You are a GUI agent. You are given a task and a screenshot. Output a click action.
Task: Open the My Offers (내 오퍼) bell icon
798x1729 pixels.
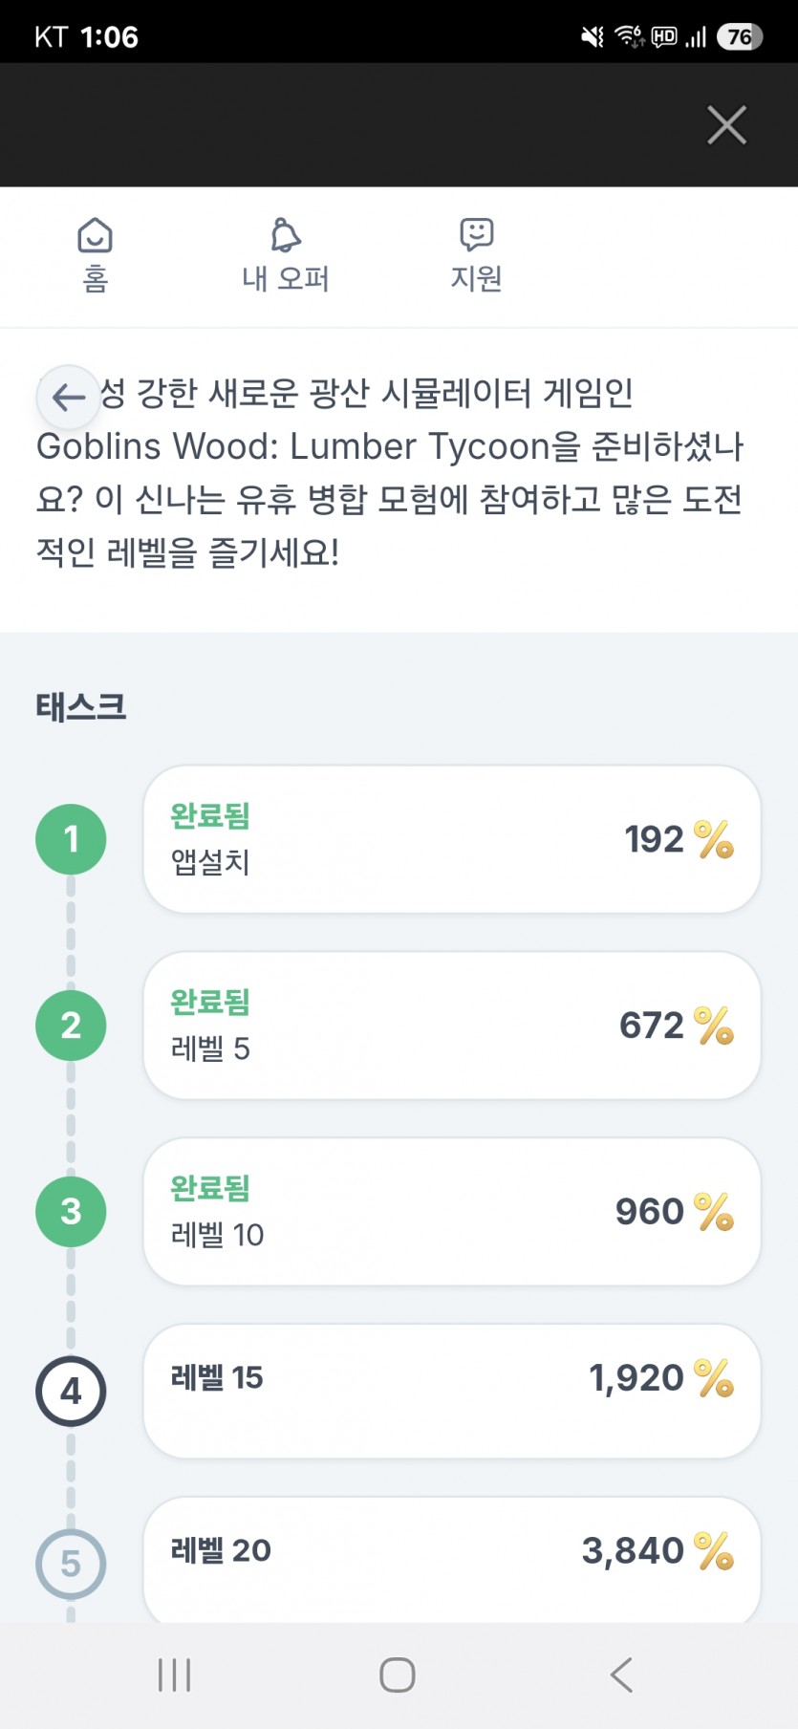[286, 235]
